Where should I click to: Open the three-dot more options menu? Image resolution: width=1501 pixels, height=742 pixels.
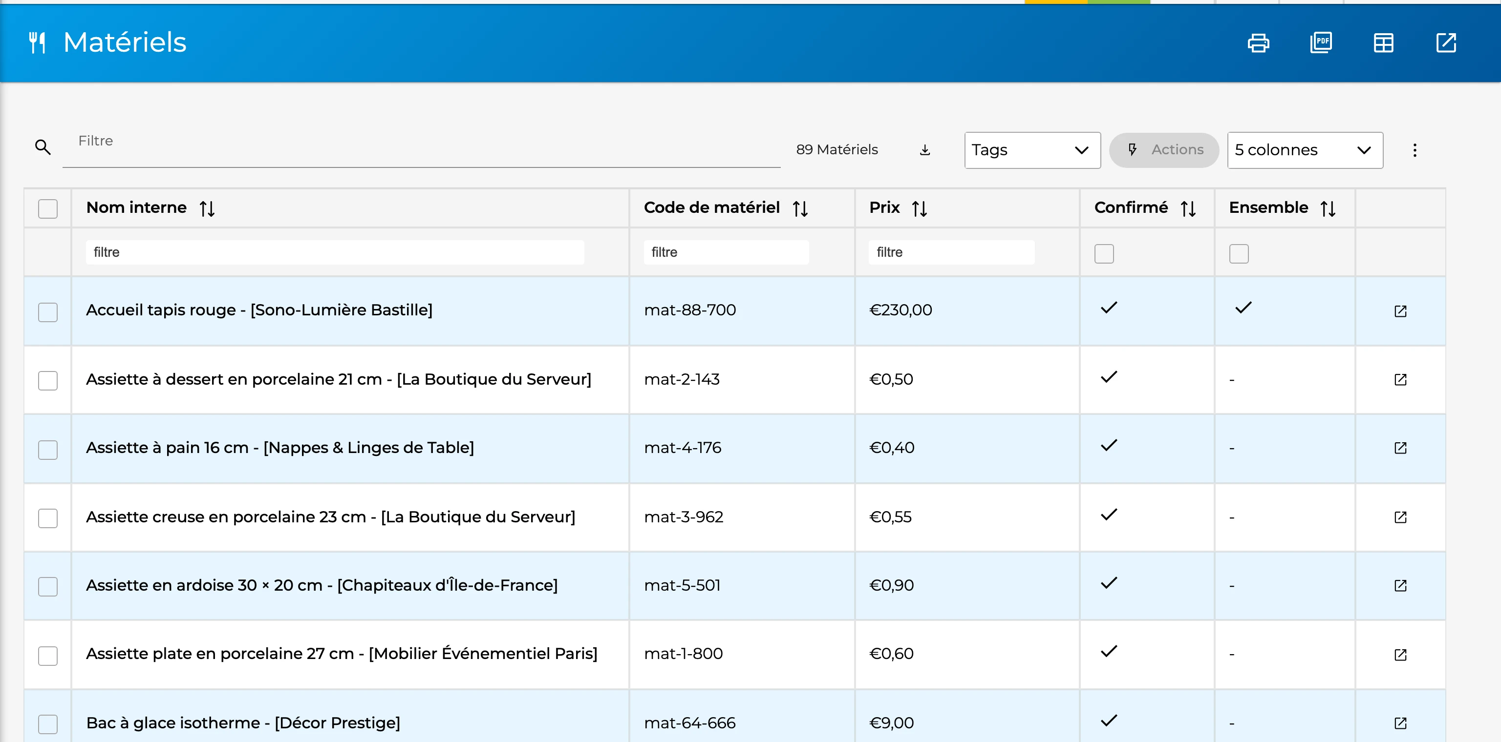pyautogui.click(x=1414, y=150)
